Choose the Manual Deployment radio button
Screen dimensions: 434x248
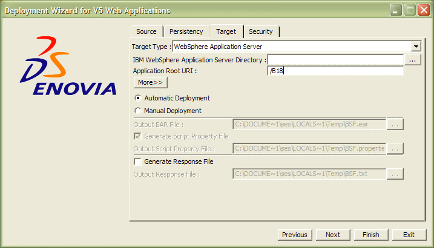[138, 111]
